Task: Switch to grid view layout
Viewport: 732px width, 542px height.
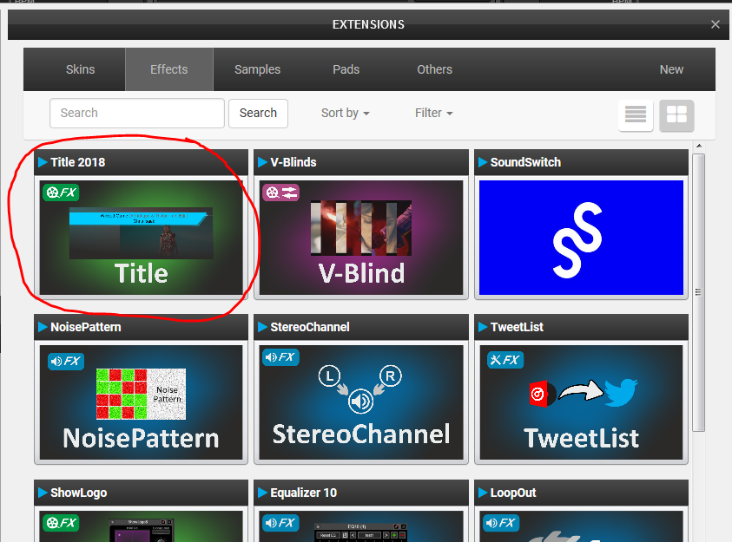Action: point(676,114)
